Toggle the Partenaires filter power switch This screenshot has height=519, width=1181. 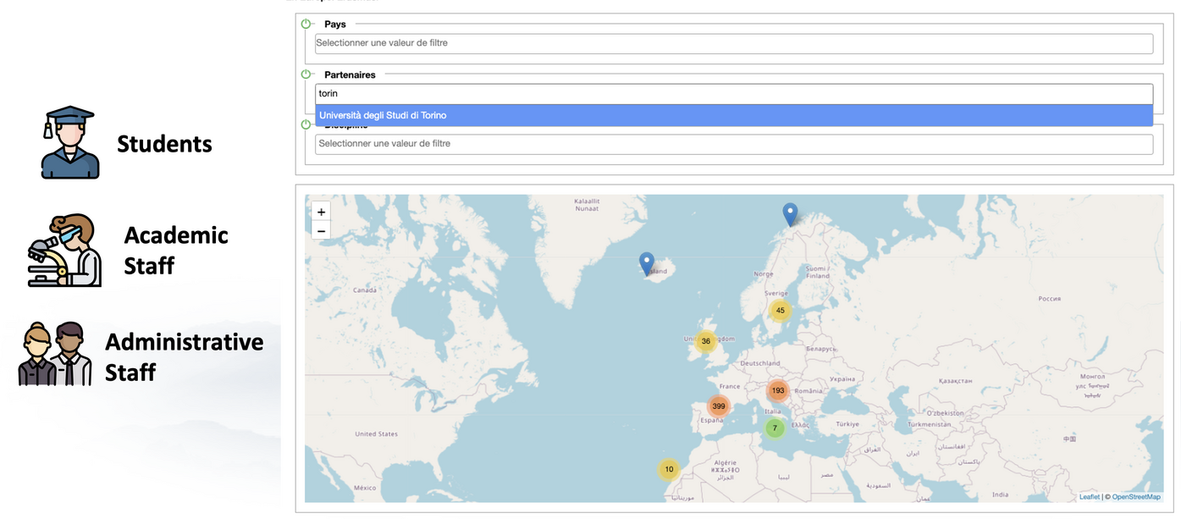point(306,75)
